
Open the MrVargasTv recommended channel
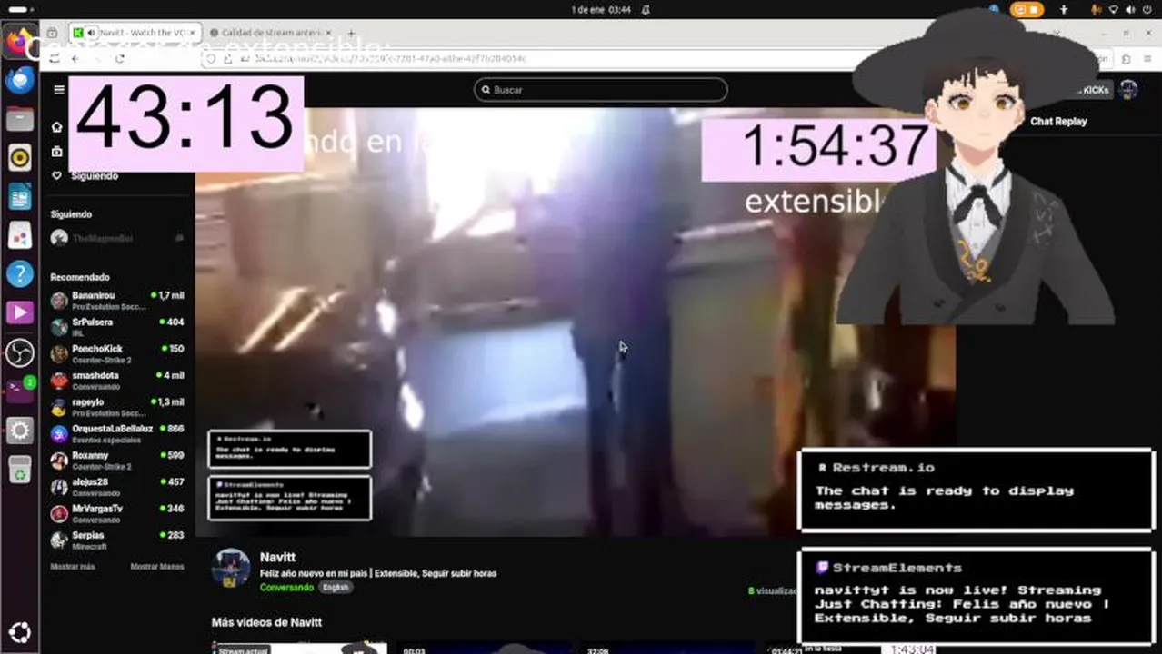(117, 513)
